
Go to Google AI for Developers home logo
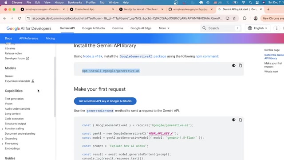pyautogui.click(x=29, y=28)
